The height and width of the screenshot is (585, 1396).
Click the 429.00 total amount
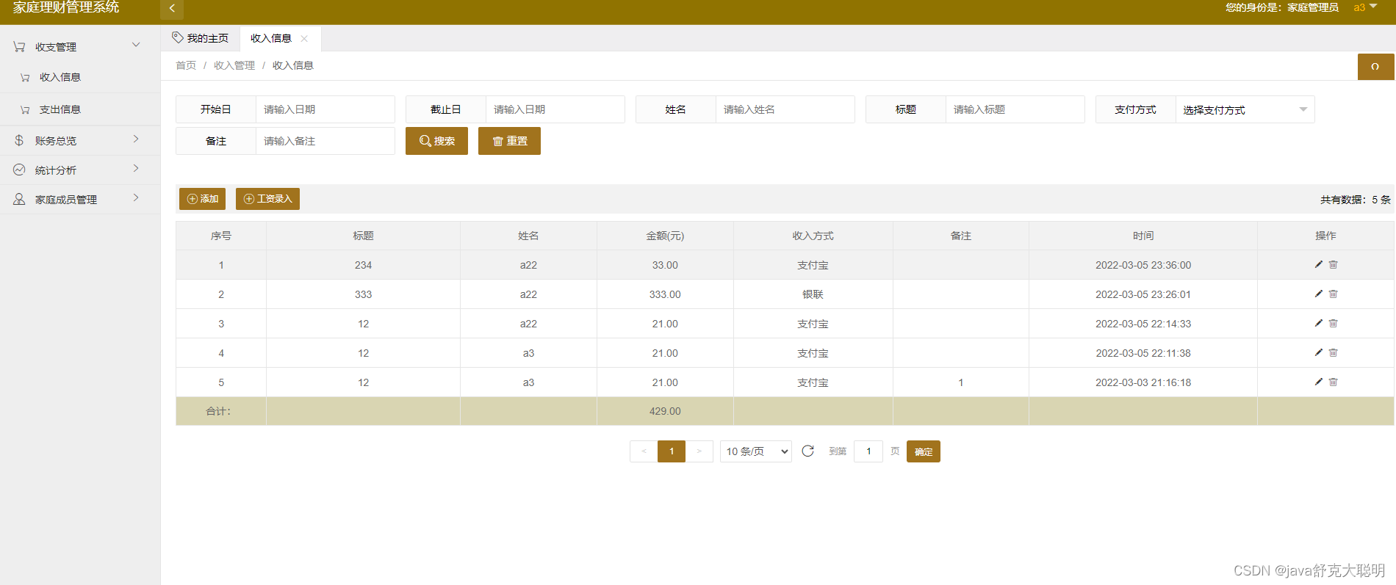pyautogui.click(x=665, y=411)
